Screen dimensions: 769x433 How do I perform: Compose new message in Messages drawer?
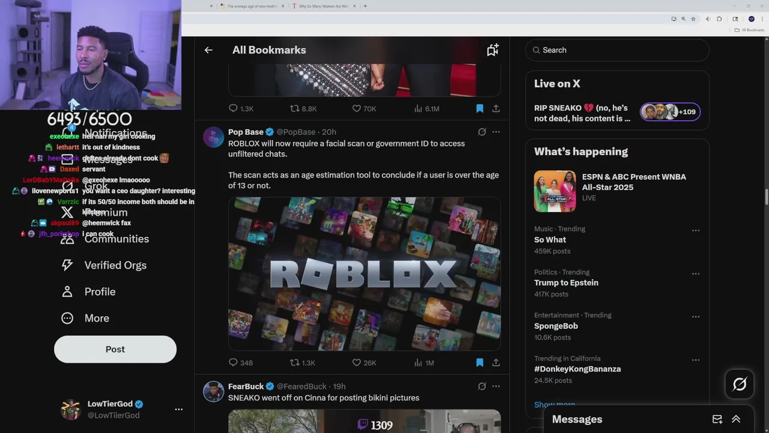(x=717, y=419)
